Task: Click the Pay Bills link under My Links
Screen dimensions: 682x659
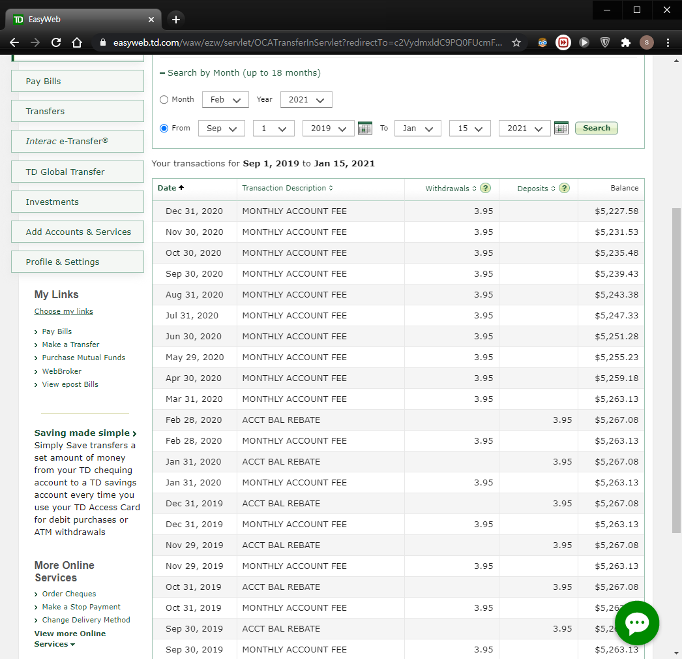Action: (x=57, y=331)
